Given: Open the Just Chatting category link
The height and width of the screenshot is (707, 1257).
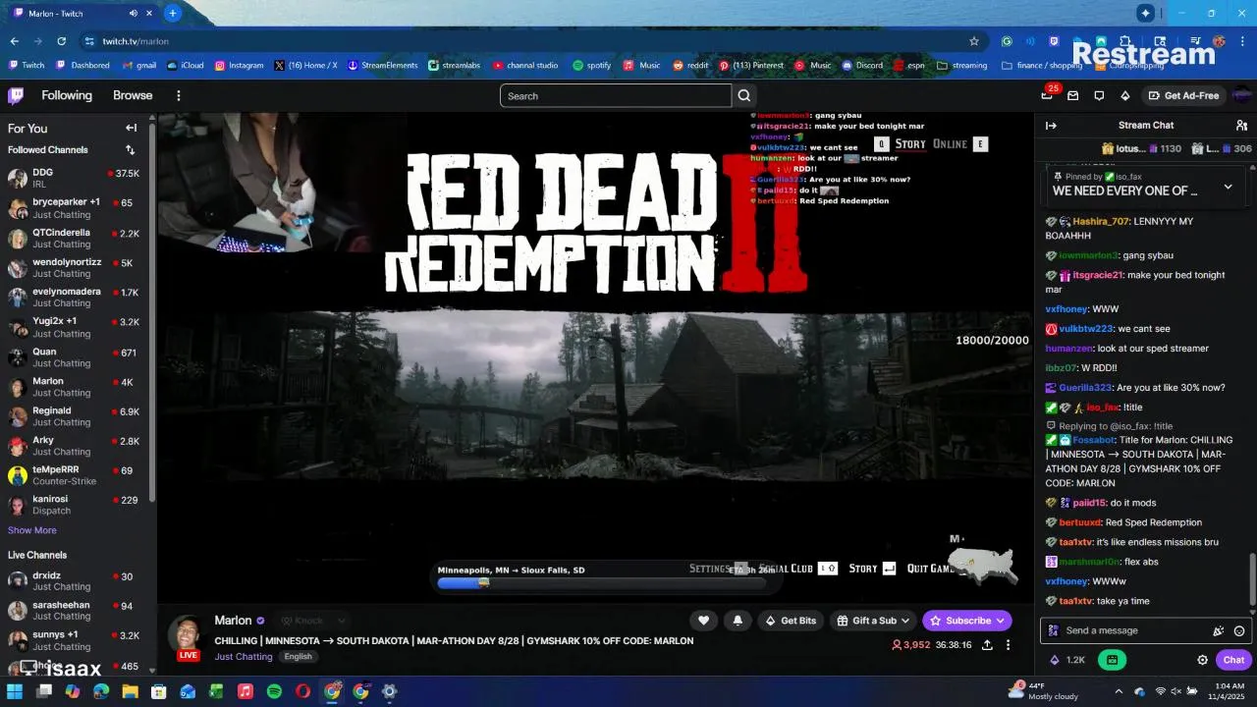Looking at the screenshot, I should click(244, 657).
